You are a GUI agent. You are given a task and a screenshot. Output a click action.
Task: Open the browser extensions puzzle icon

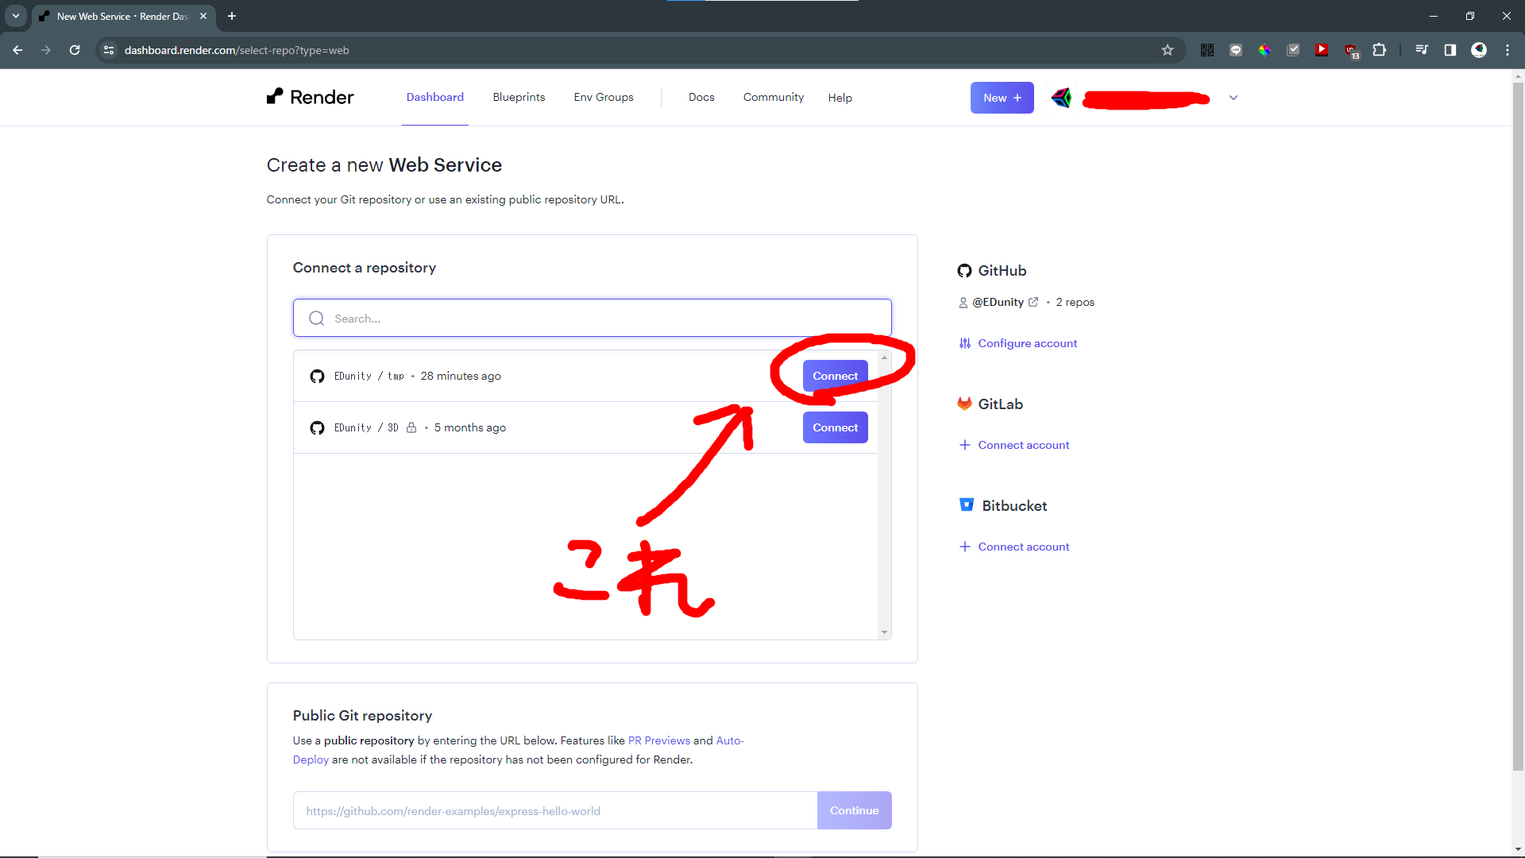(x=1380, y=50)
